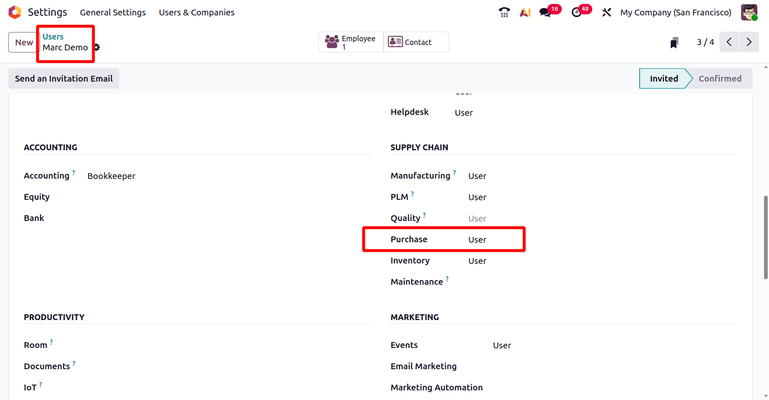The height and width of the screenshot is (400, 769).
Task: Click the bookmark favorite icon
Action: [x=674, y=42]
